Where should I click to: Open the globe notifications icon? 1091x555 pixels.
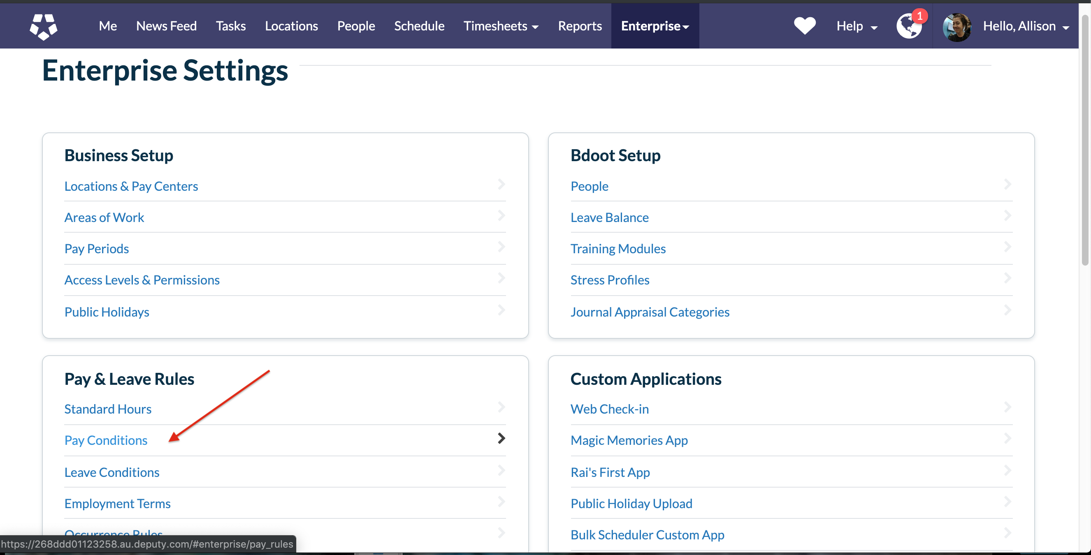coord(909,26)
